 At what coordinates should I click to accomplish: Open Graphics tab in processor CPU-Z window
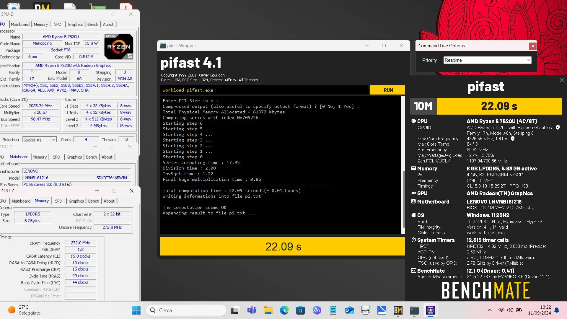point(75,25)
